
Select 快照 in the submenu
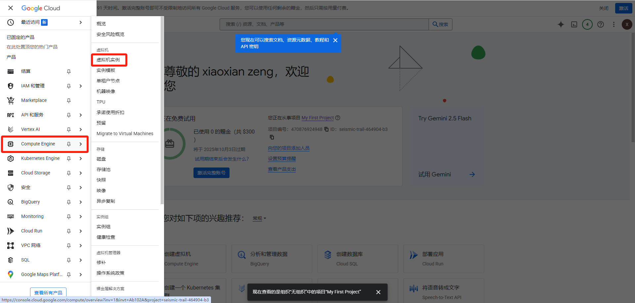click(x=101, y=180)
